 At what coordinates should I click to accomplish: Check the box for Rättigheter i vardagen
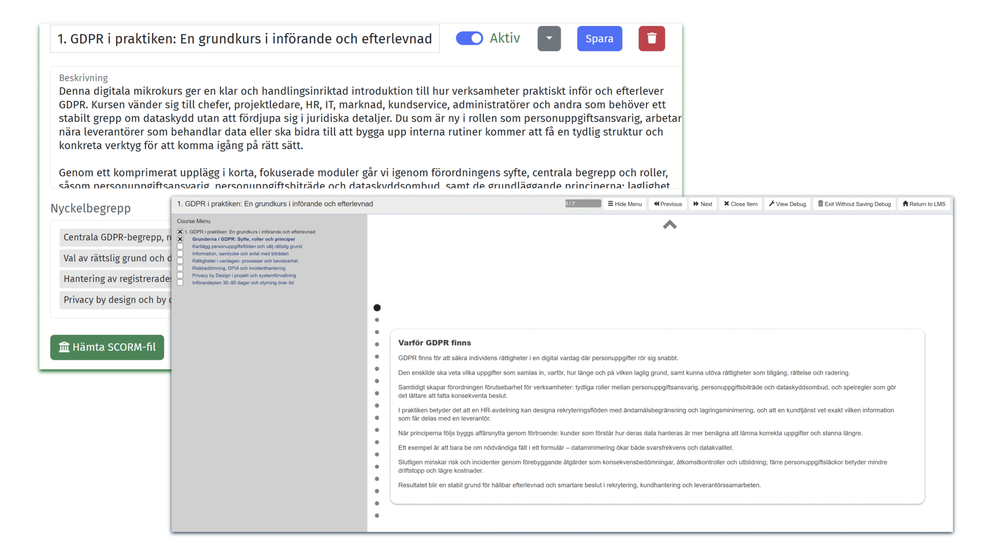point(180,261)
